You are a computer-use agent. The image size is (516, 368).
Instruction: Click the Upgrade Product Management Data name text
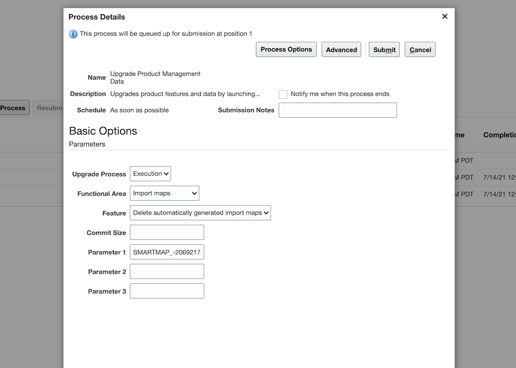tap(155, 78)
